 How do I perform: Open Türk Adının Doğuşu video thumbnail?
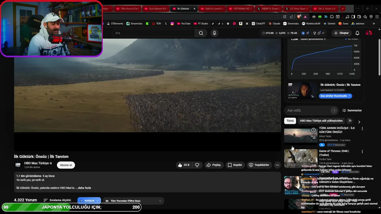pyautogui.click(x=301, y=136)
